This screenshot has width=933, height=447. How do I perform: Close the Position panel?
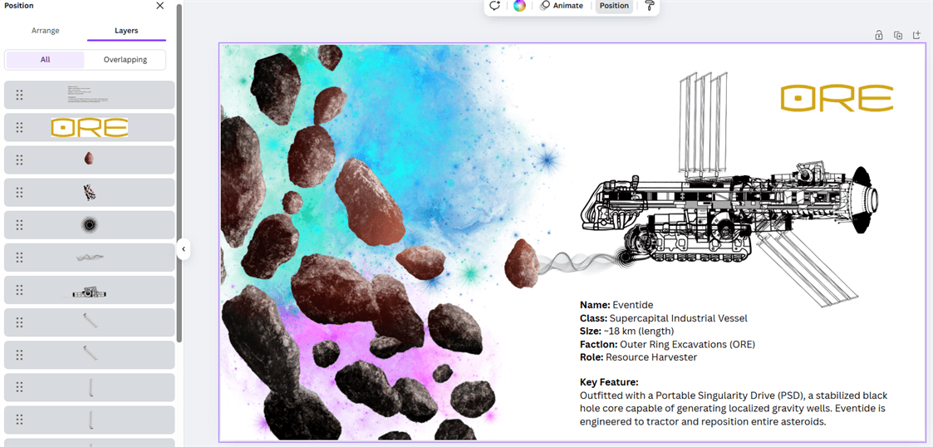pos(160,6)
